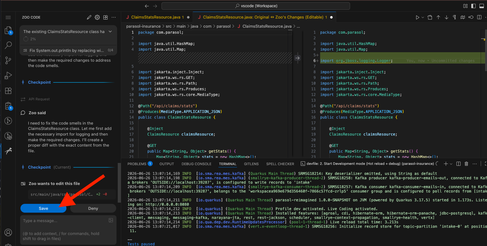This screenshot has width=487, height=246.
Task: Open the GITLENS panel tab
Action: 251,164
